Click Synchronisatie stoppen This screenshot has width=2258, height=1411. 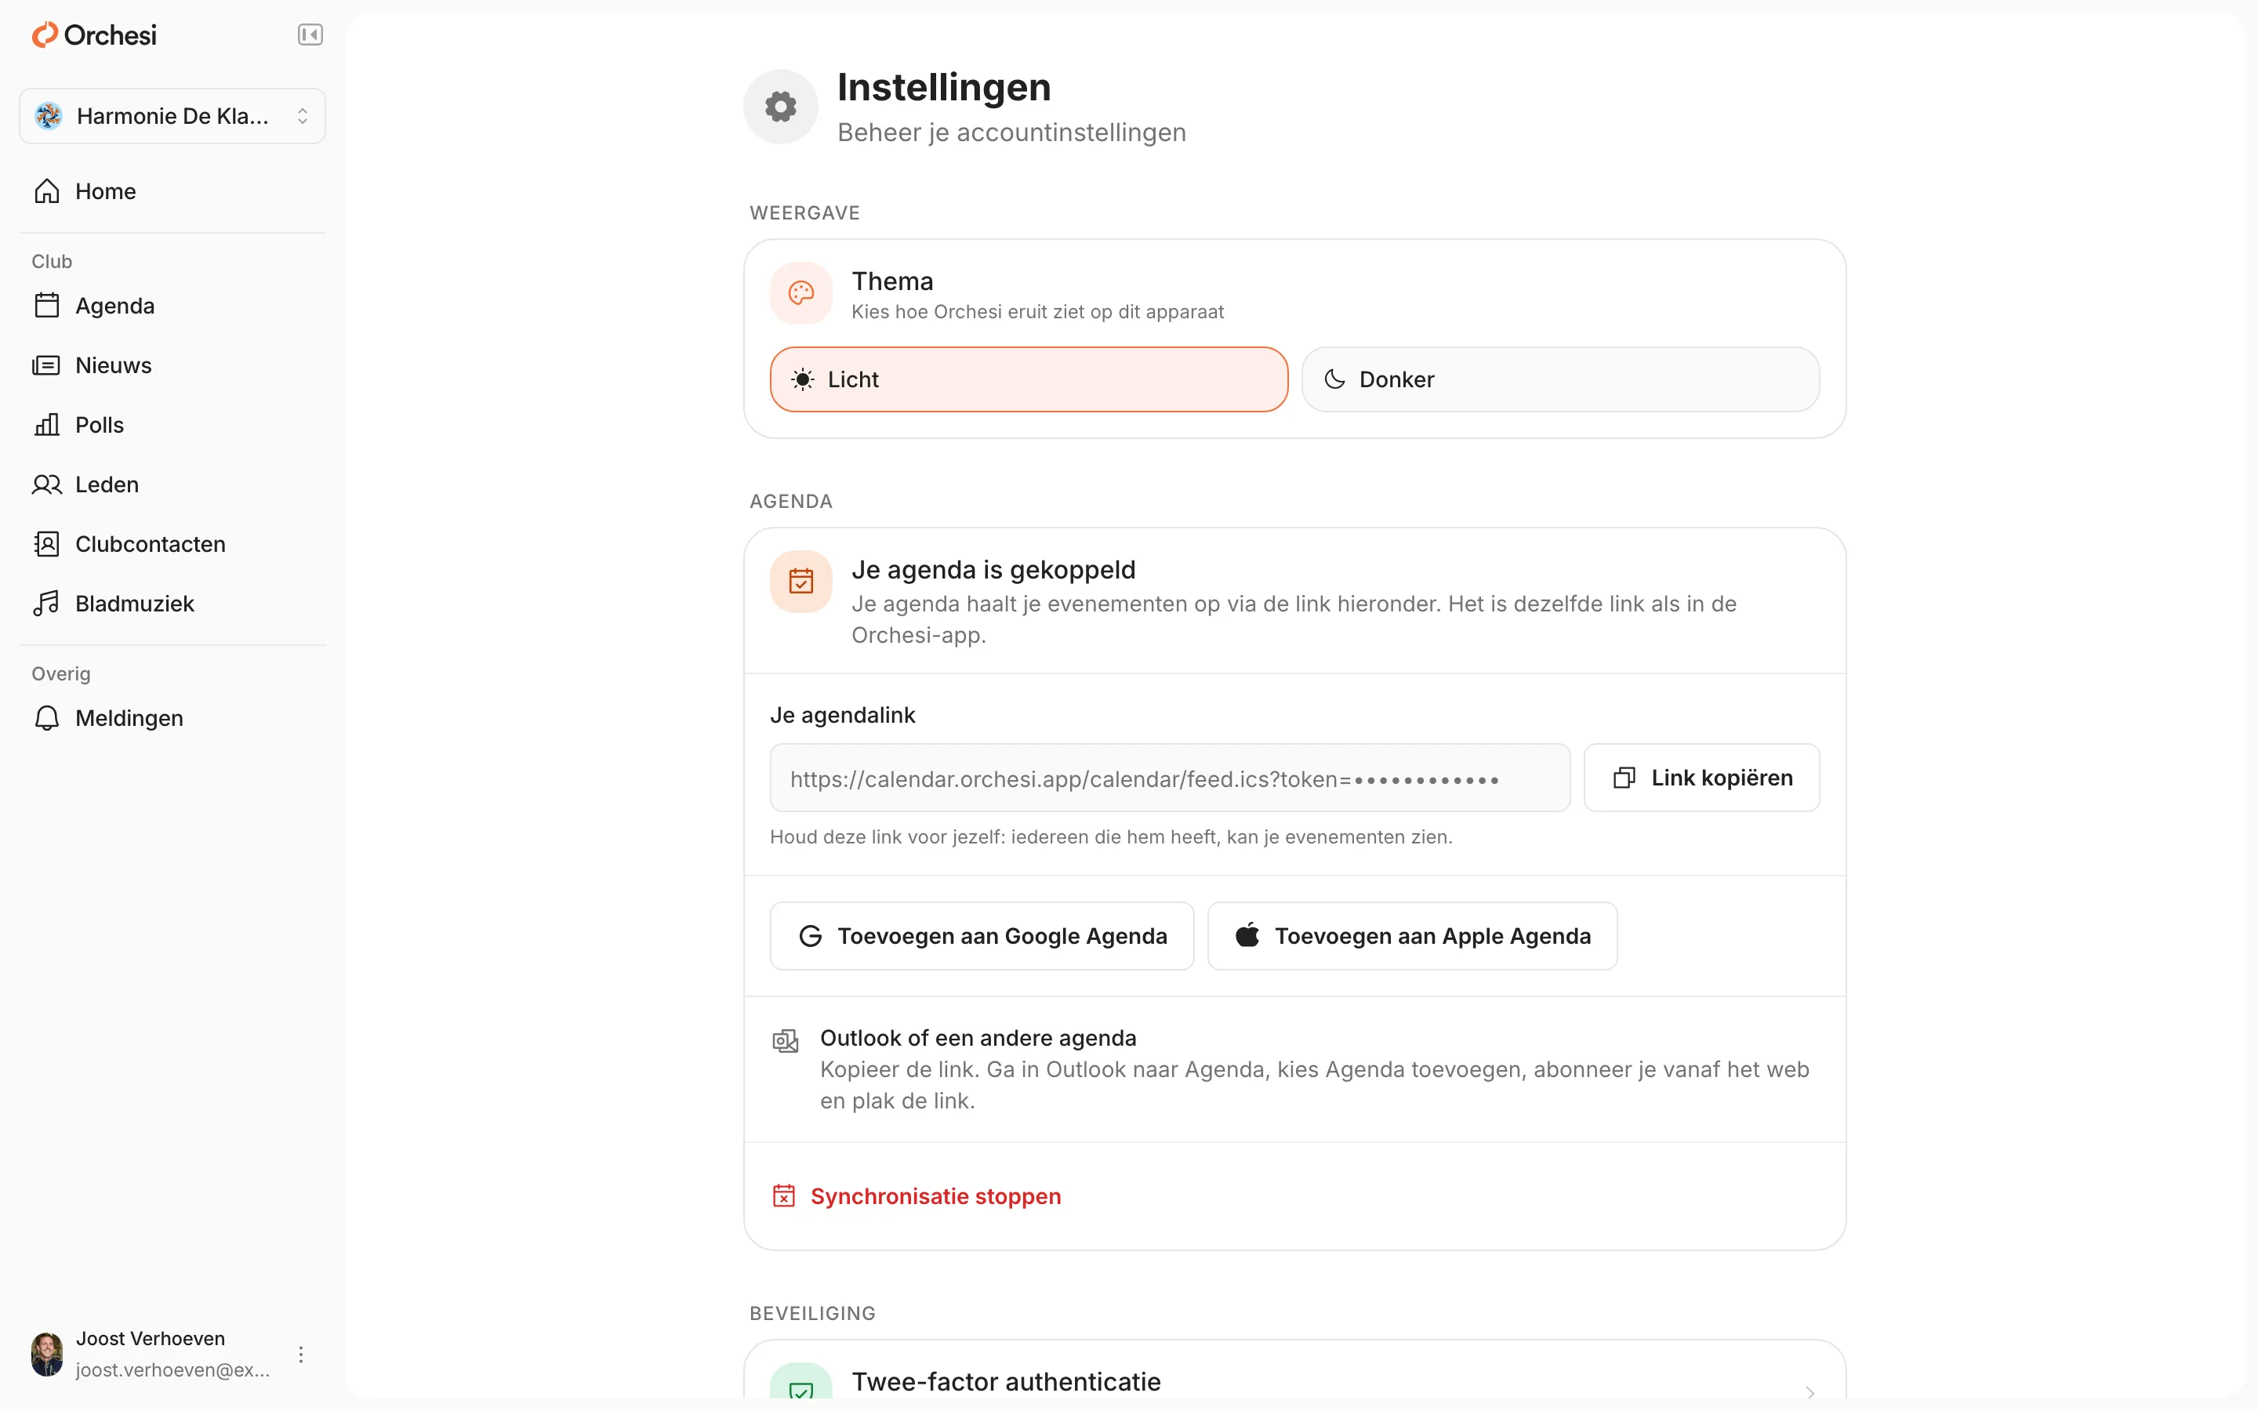(917, 1196)
